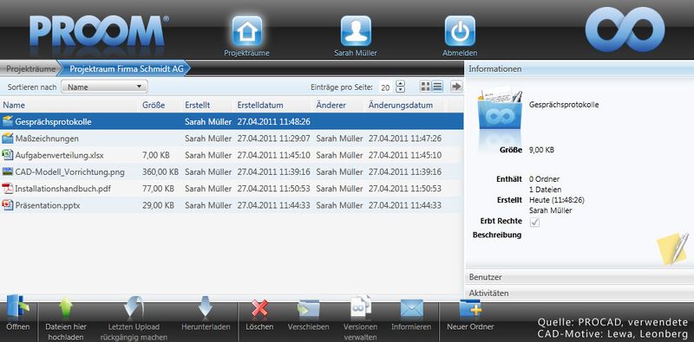Switch to list view icon

tap(437, 87)
